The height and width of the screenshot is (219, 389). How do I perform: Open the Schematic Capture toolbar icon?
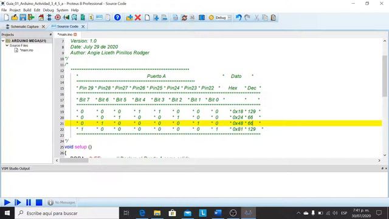tap(49, 18)
